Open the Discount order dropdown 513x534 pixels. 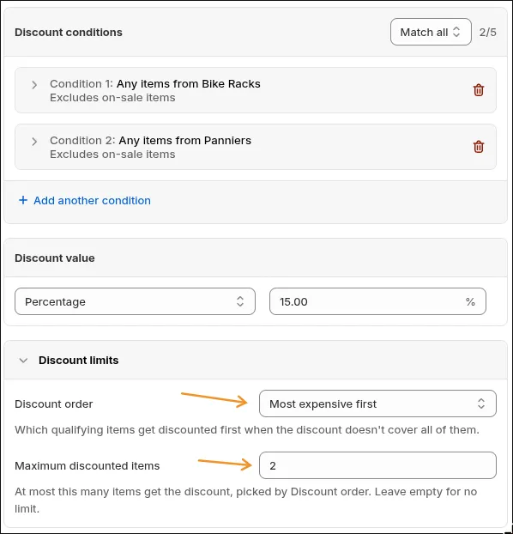pyautogui.click(x=377, y=404)
